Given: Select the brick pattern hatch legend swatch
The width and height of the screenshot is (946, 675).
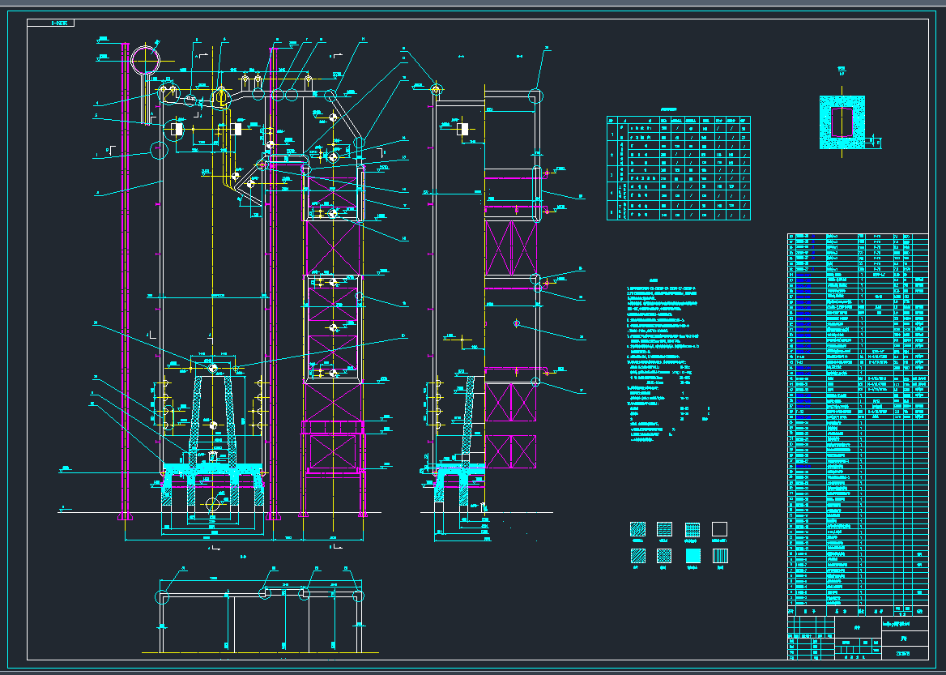Looking at the screenshot, I should click(x=665, y=529).
